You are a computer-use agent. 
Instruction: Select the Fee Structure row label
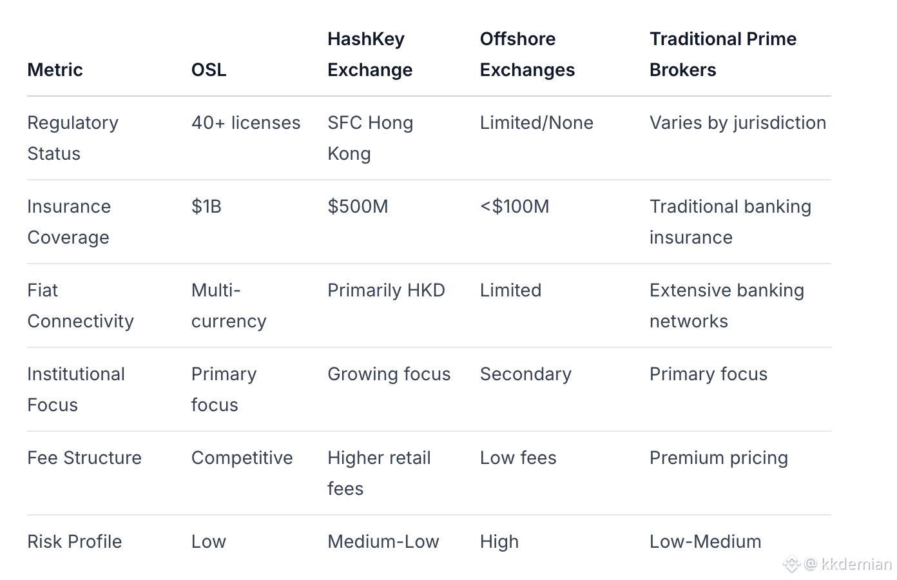[x=84, y=458]
